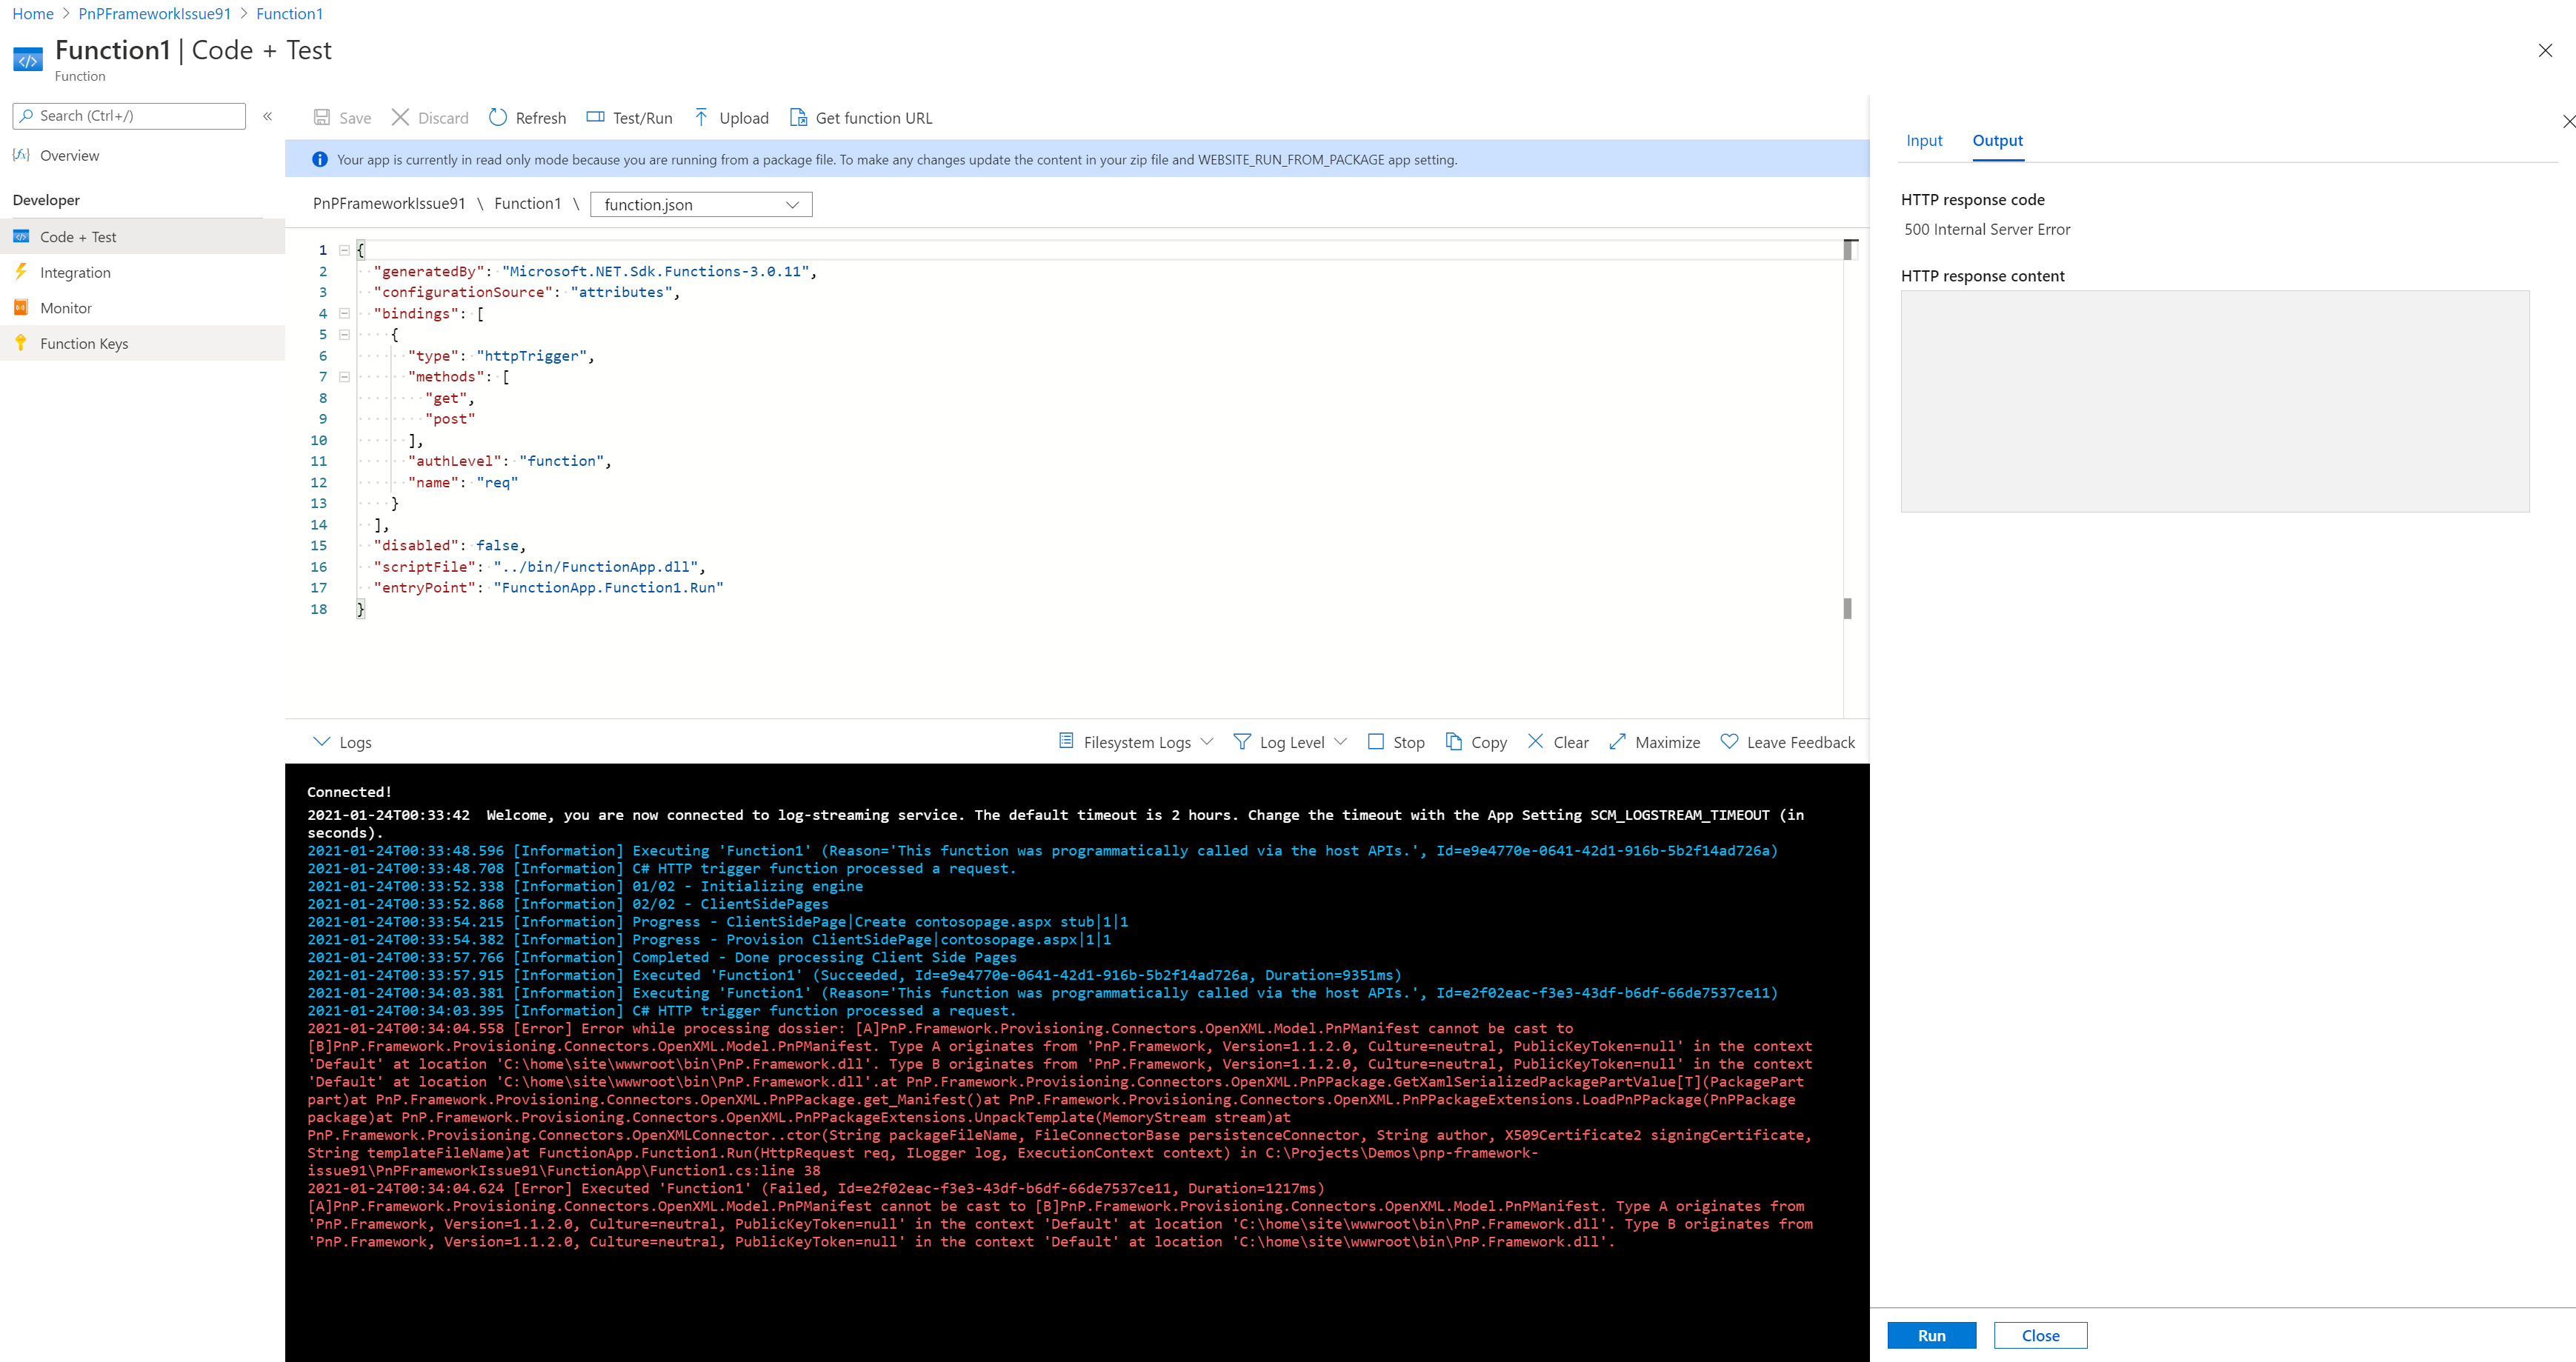
Task: Click the Copy logs icon
Action: coord(1454,742)
